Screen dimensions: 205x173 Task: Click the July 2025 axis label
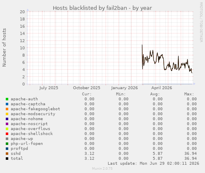(49, 88)
